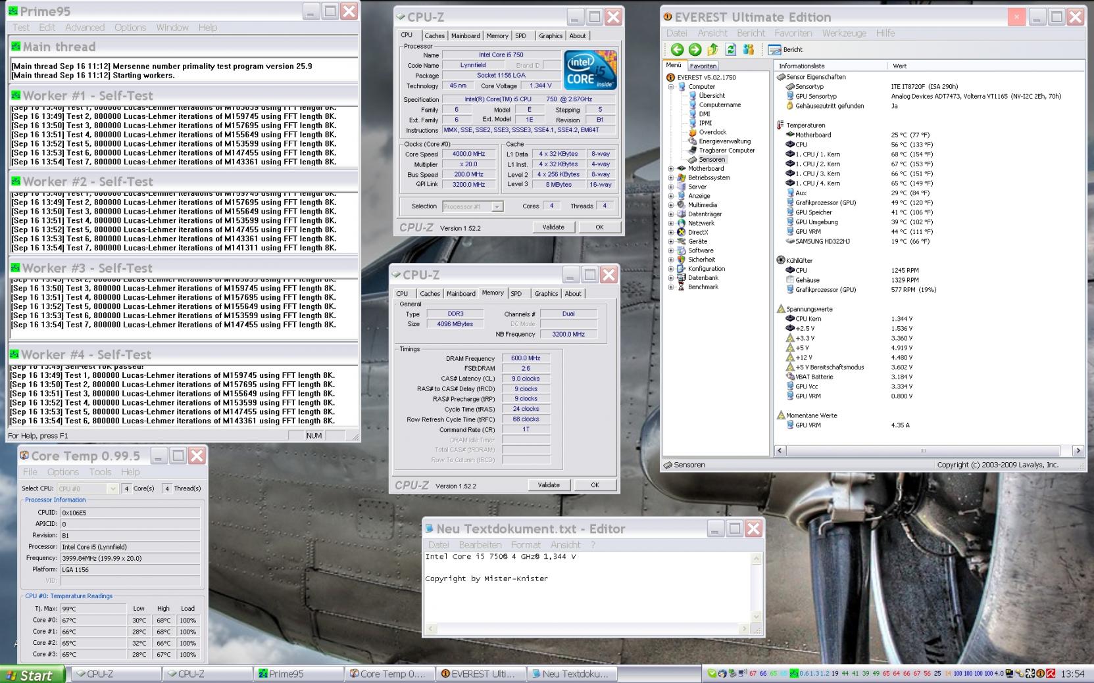Open the Test menu in Prime95
This screenshot has width=1094, height=683.
(21, 28)
